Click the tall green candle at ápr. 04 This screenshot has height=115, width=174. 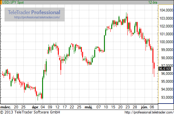point(43,88)
